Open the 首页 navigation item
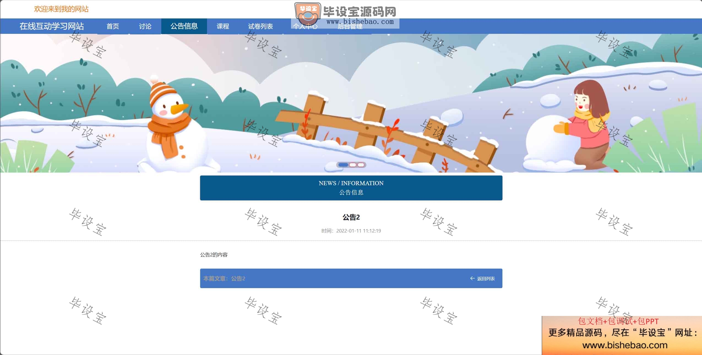Screen dimensions: 702x355 (x=113, y=26)
